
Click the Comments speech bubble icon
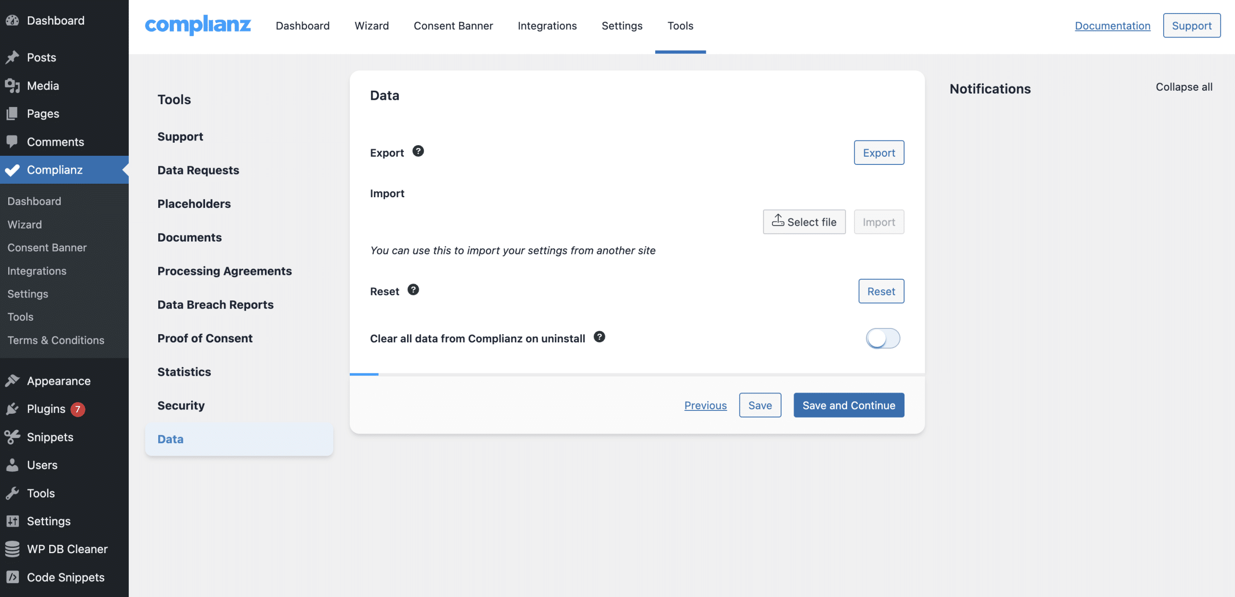13,141
